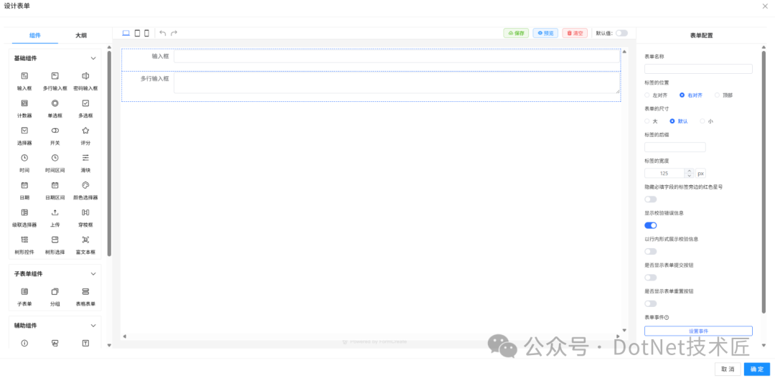
Task: Switch to mobile phone preview icon
Action: 147,33
